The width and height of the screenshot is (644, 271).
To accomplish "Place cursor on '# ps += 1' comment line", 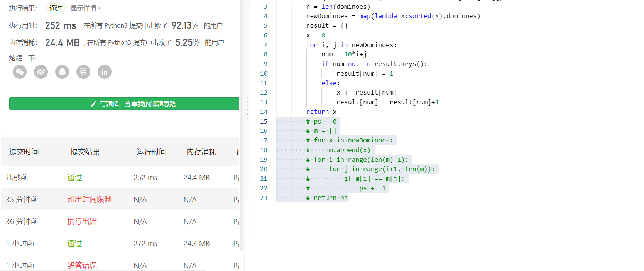I will click(x=346, y=188).
